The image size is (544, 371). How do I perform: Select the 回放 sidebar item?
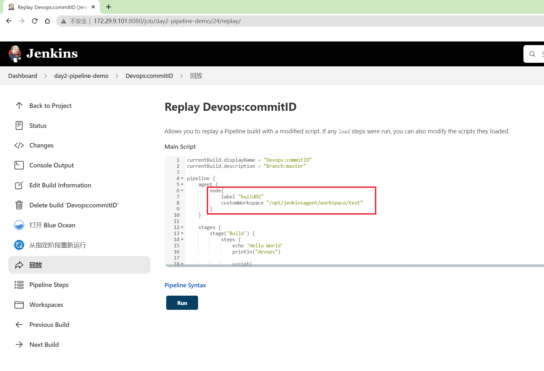pos(79,265)
